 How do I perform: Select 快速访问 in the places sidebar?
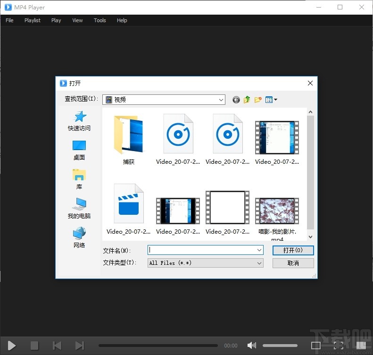click(x=79, y=121)
